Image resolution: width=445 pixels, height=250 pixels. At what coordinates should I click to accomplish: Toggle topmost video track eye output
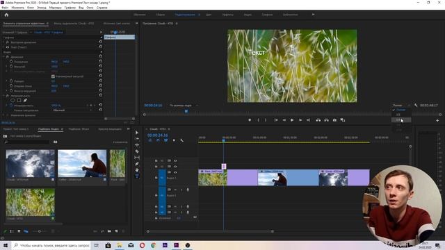(x=175, y=160)
